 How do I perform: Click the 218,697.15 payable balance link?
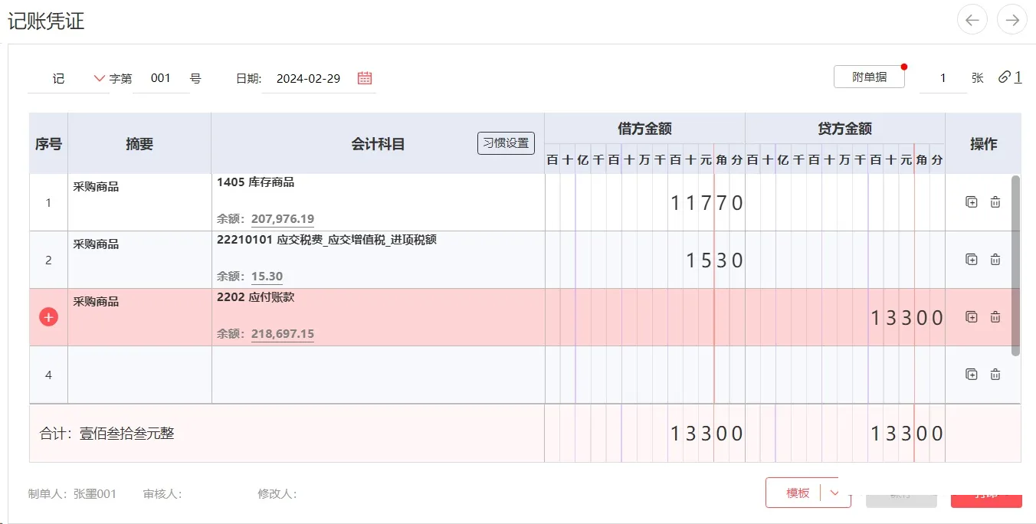[x=282, y=335]
